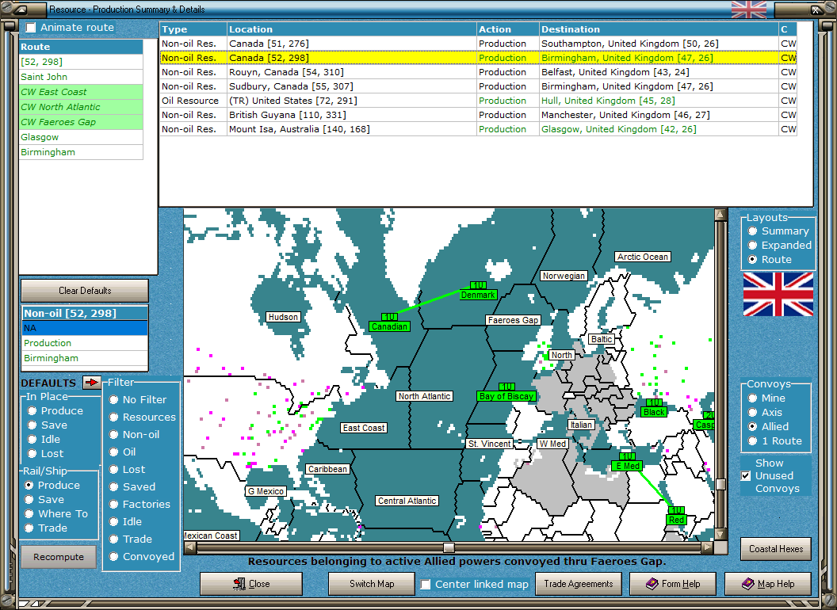Toggle Center linked map checkbox
This screenshot has height=610, width=837.
coord(426,585)
